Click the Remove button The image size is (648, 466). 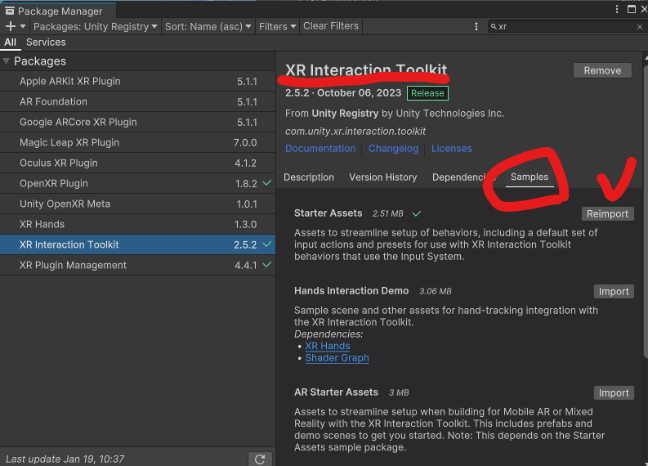pyautogui.click(x=602, y=70)
